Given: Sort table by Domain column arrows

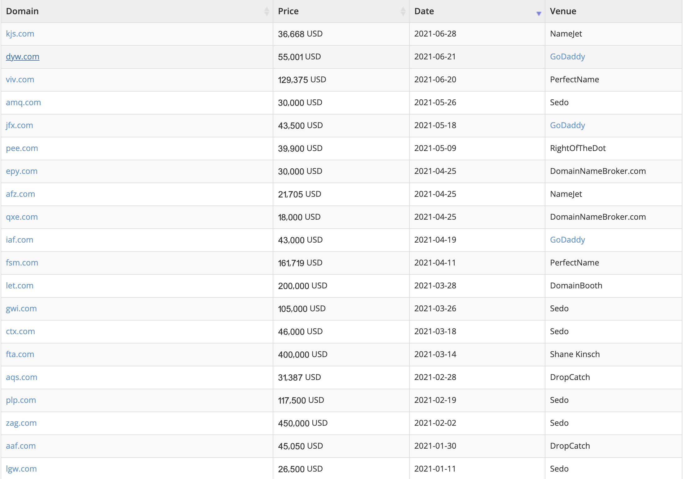Looking at the screenshot, I should click(267, 11).
